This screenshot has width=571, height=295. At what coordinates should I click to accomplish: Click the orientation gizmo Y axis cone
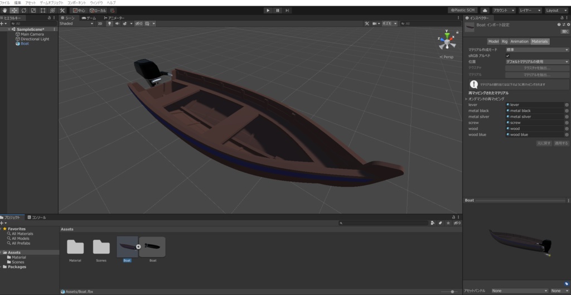tap(447, 35)
